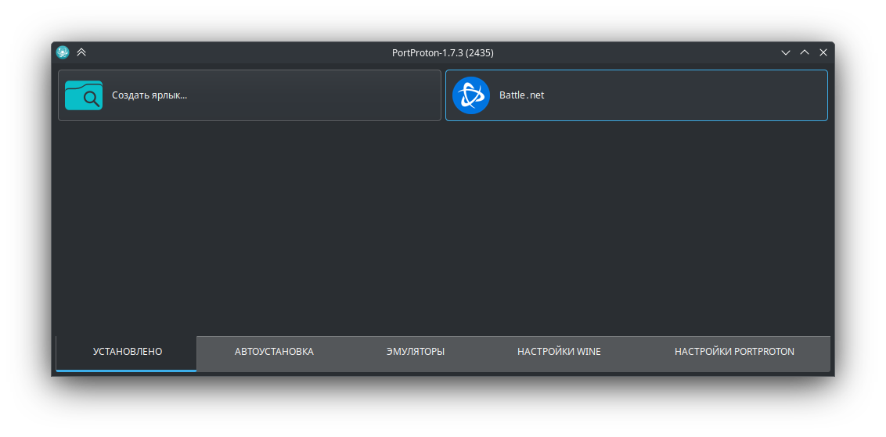
Task: Click the window title text PortProton-1.7.3 (2435)
Action: pos(442,52)
